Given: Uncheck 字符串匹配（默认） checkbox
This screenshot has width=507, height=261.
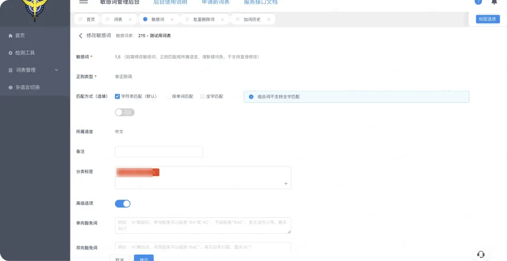Looking at the screenshot, I should coord(117,96).
